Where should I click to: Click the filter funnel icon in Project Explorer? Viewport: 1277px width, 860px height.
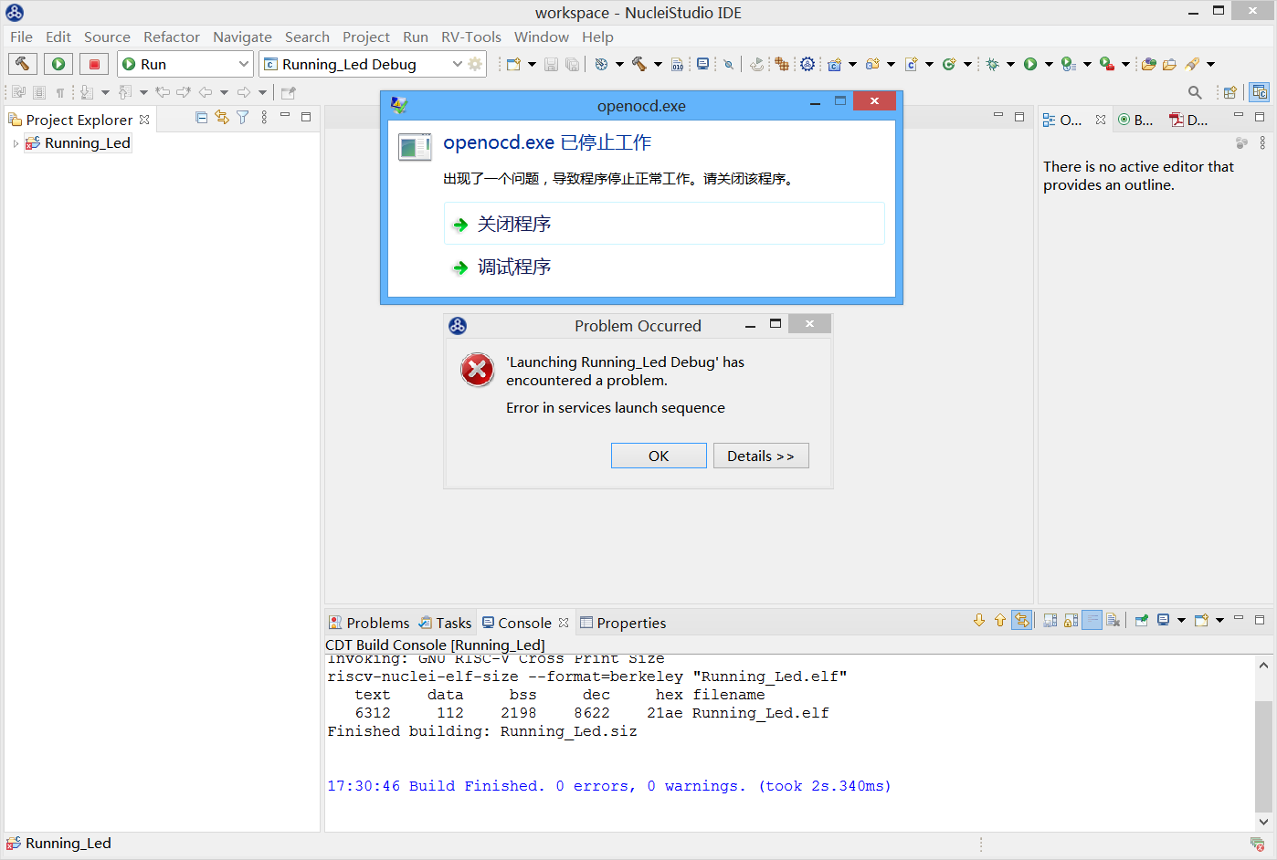pos(242,117)
